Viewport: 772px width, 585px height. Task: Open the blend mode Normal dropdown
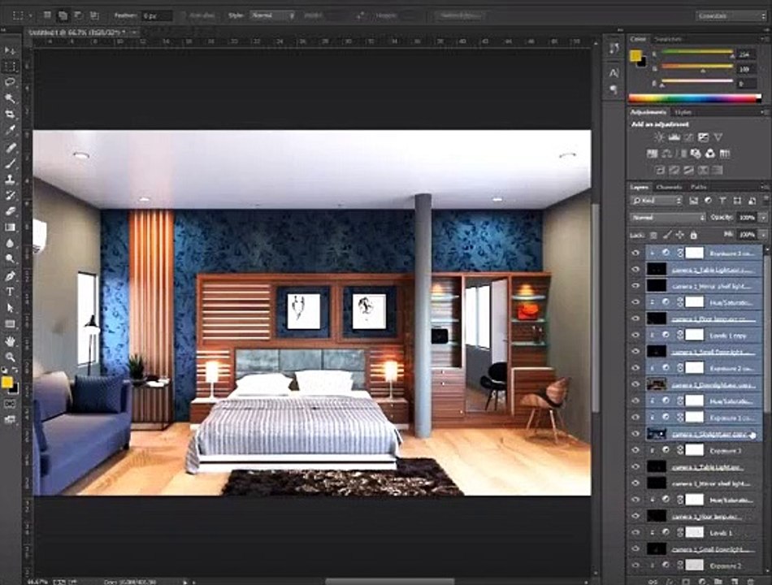pos(668,217)
